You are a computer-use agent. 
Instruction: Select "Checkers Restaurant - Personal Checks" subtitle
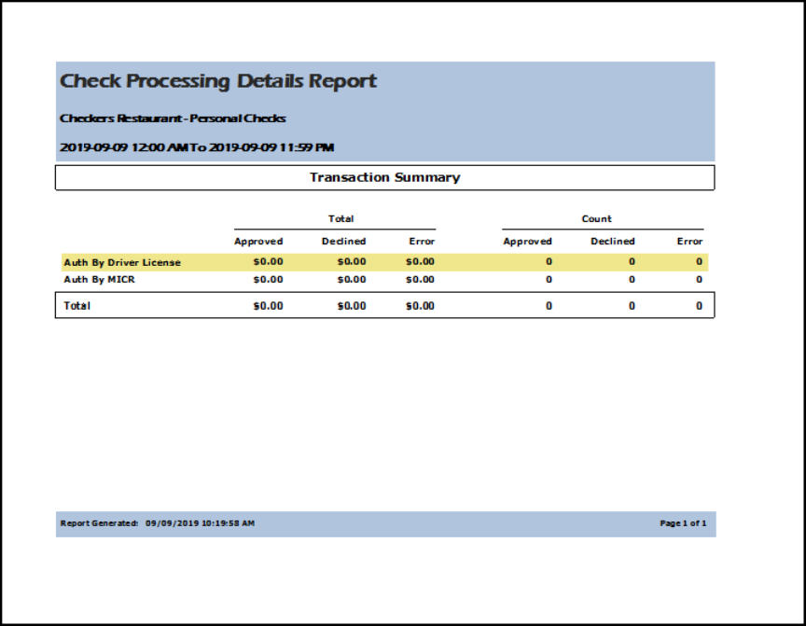tap(173, 118)
